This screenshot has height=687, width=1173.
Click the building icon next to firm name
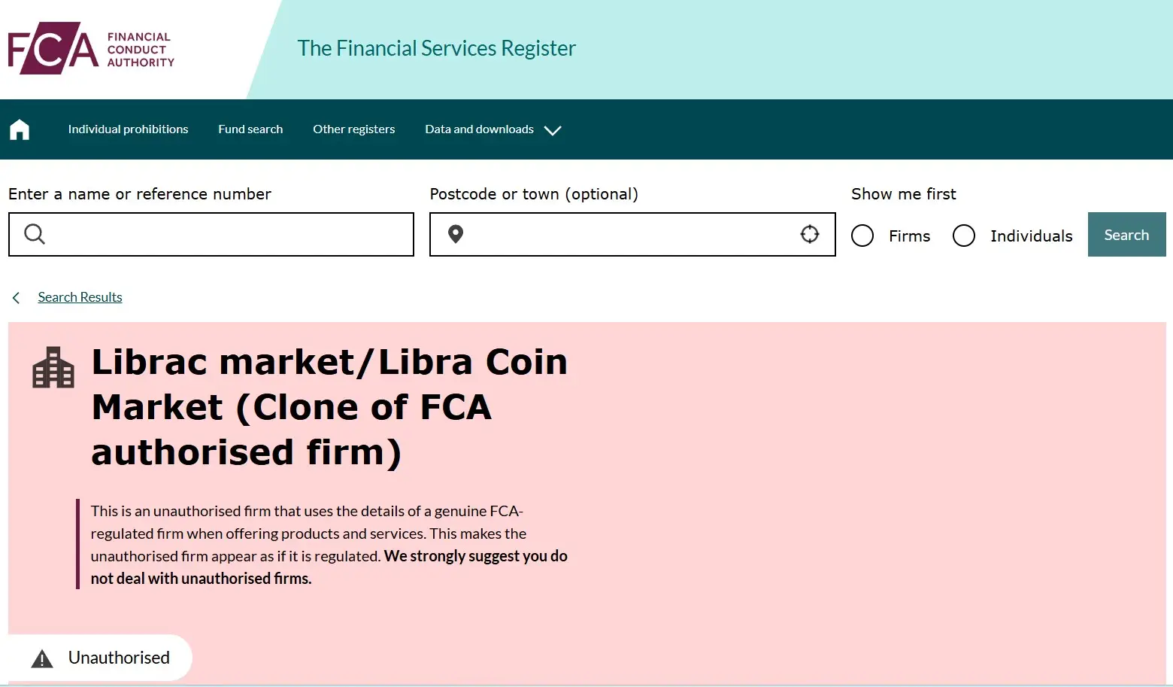(53, 367)
